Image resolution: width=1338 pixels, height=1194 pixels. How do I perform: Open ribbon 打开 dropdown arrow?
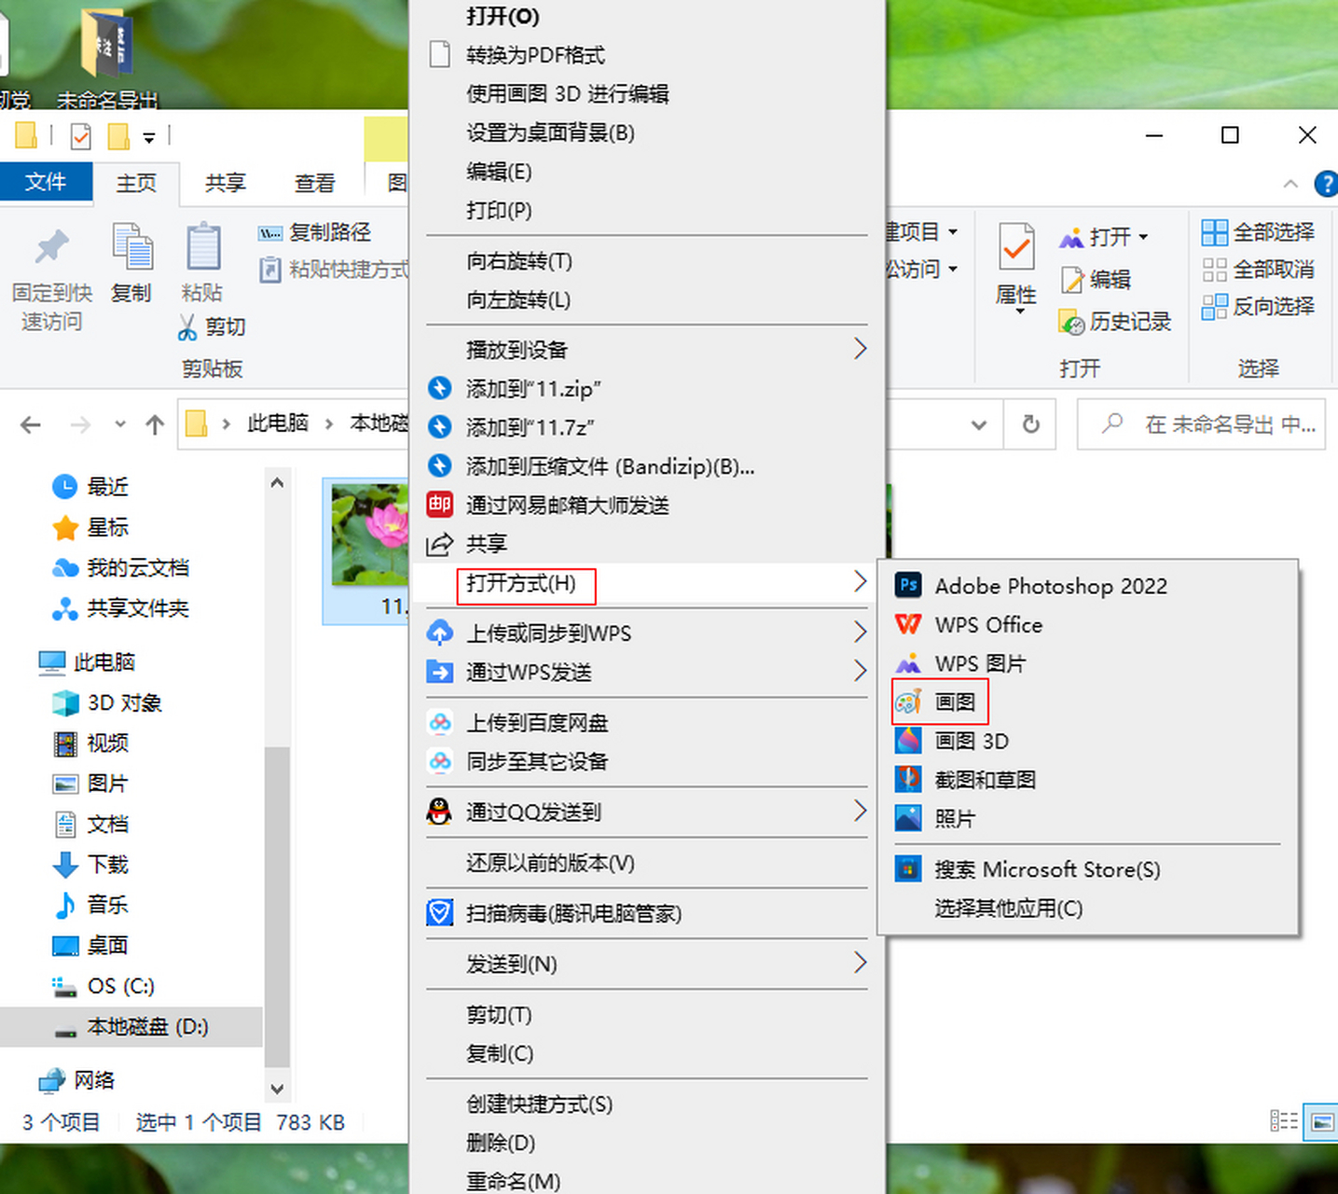click(x=1143, y=237)
